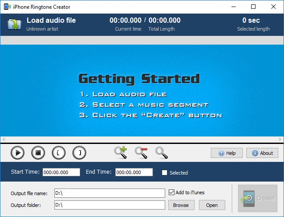Viewport: 284px width, 217px height.
Task: Click the waveform scrollbar left arrow
Action: coord(4,139)
